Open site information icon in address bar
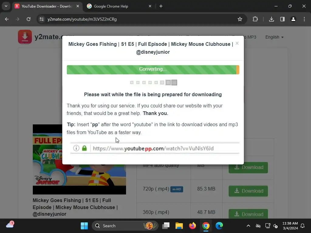Screen dimensions: 311x233 pos(42,19)
